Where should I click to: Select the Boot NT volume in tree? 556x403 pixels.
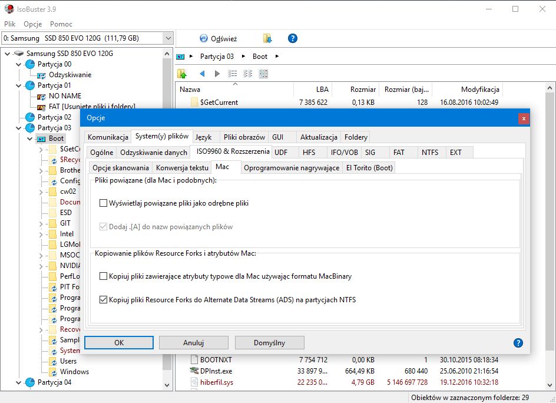(x=56, y=138)
